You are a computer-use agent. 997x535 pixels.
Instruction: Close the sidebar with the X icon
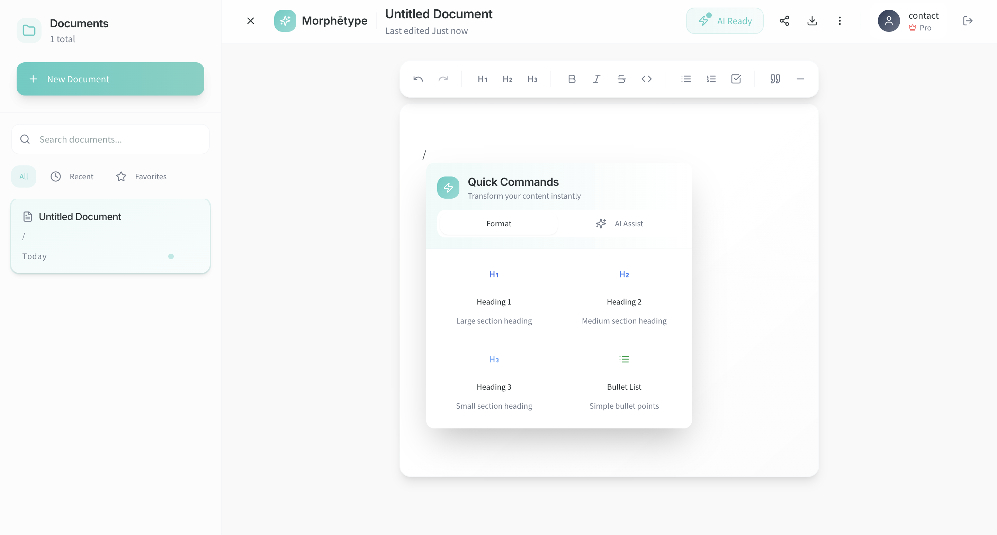[251, 20]
